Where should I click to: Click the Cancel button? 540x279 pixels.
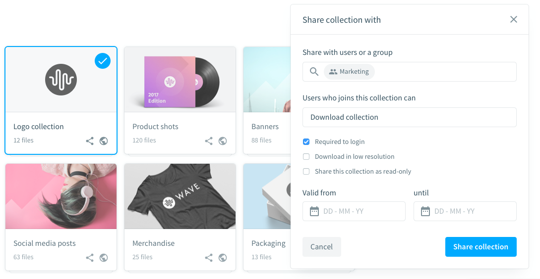[x=322, y=247]
